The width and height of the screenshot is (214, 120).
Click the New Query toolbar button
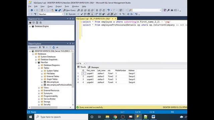pyautogui.click(x=69, y=10)
